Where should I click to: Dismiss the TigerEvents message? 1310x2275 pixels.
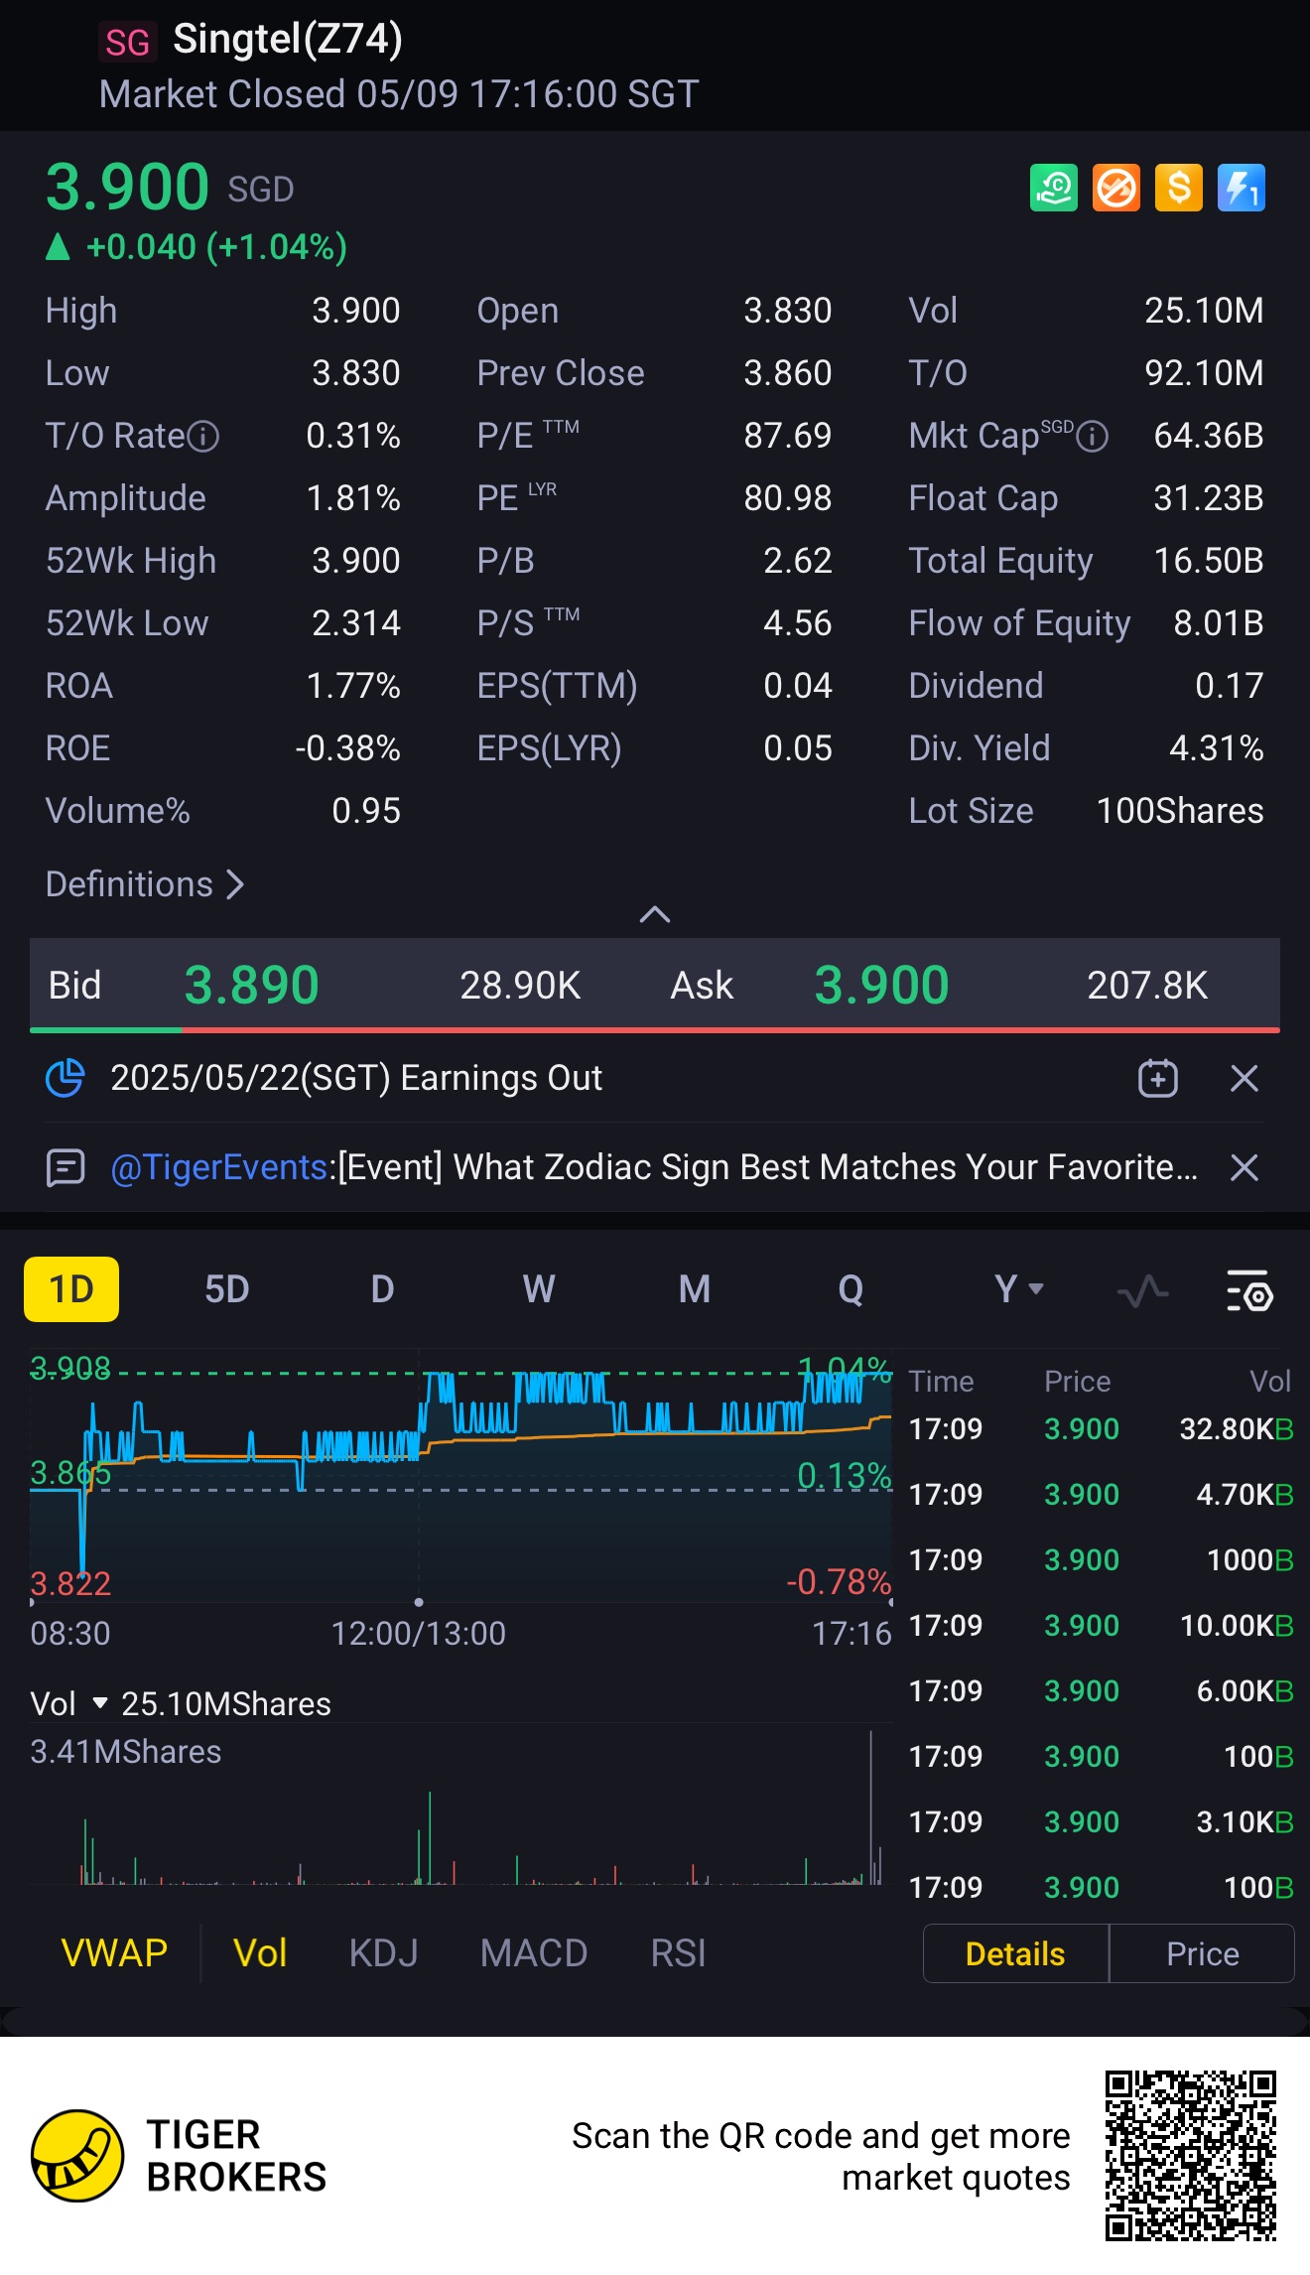tap(1244, 1167)
